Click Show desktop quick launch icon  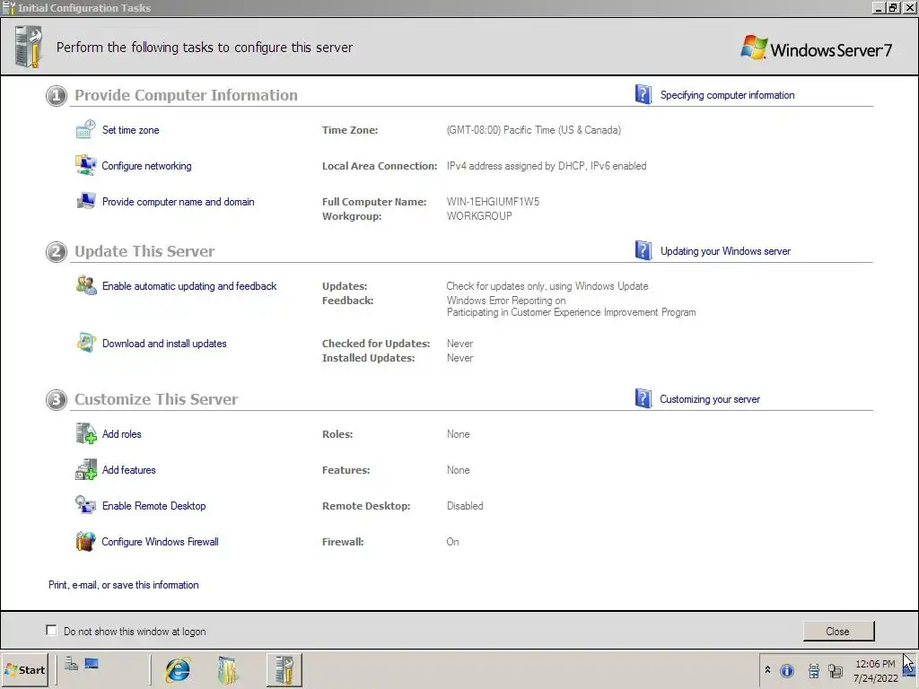pos(92,664)
